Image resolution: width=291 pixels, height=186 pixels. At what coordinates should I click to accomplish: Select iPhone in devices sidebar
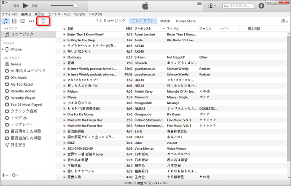[x=16, y=49]
